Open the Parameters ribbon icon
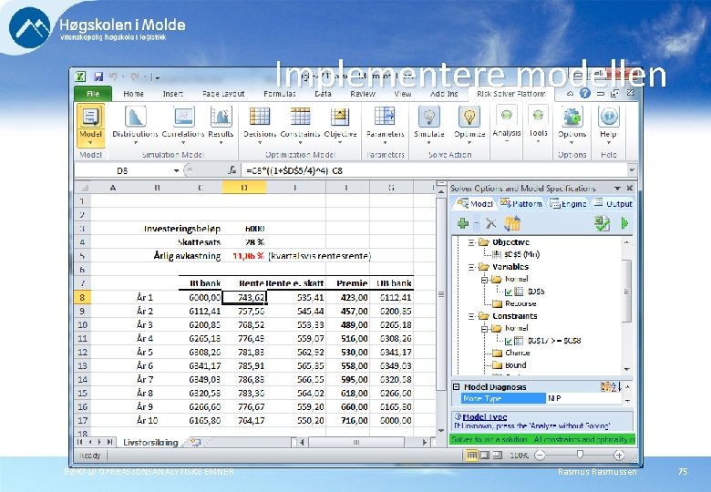Viewport: 711px width, 492px height. tap(385, 116)
